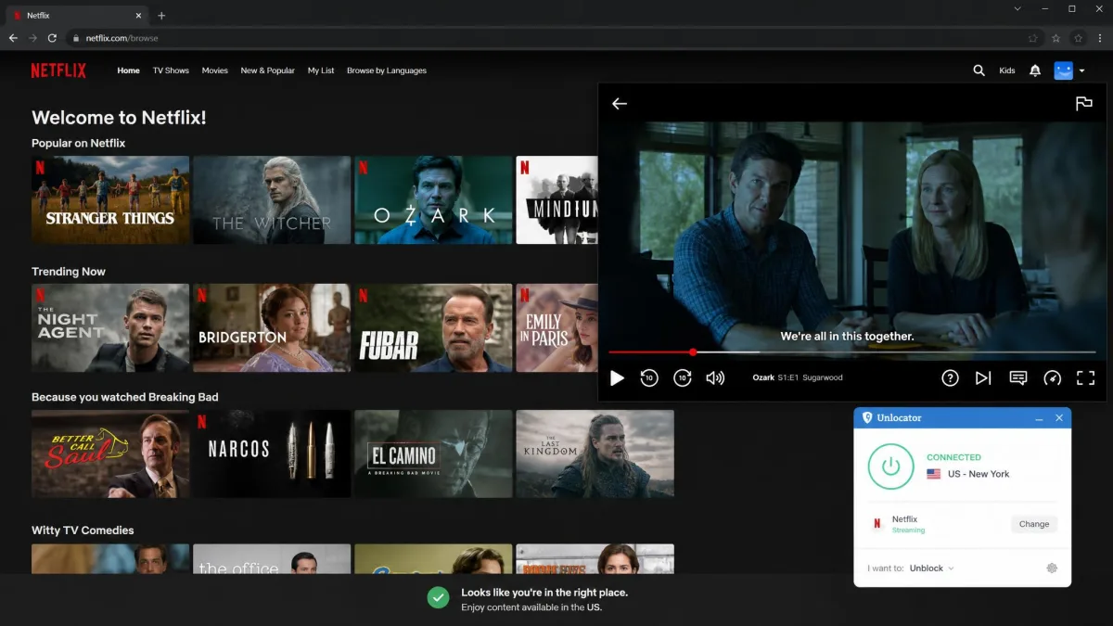Open The Last Kingdom thumbnail
Image resolution: width=1113 pixels, height=626 pixels.
click(595, 454)
